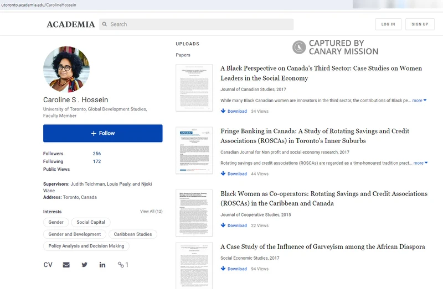This screenshot has width=443, height=289.
Task: Expand 'more' on Fringe Banking abstract
Action: [x=420, y=163]
